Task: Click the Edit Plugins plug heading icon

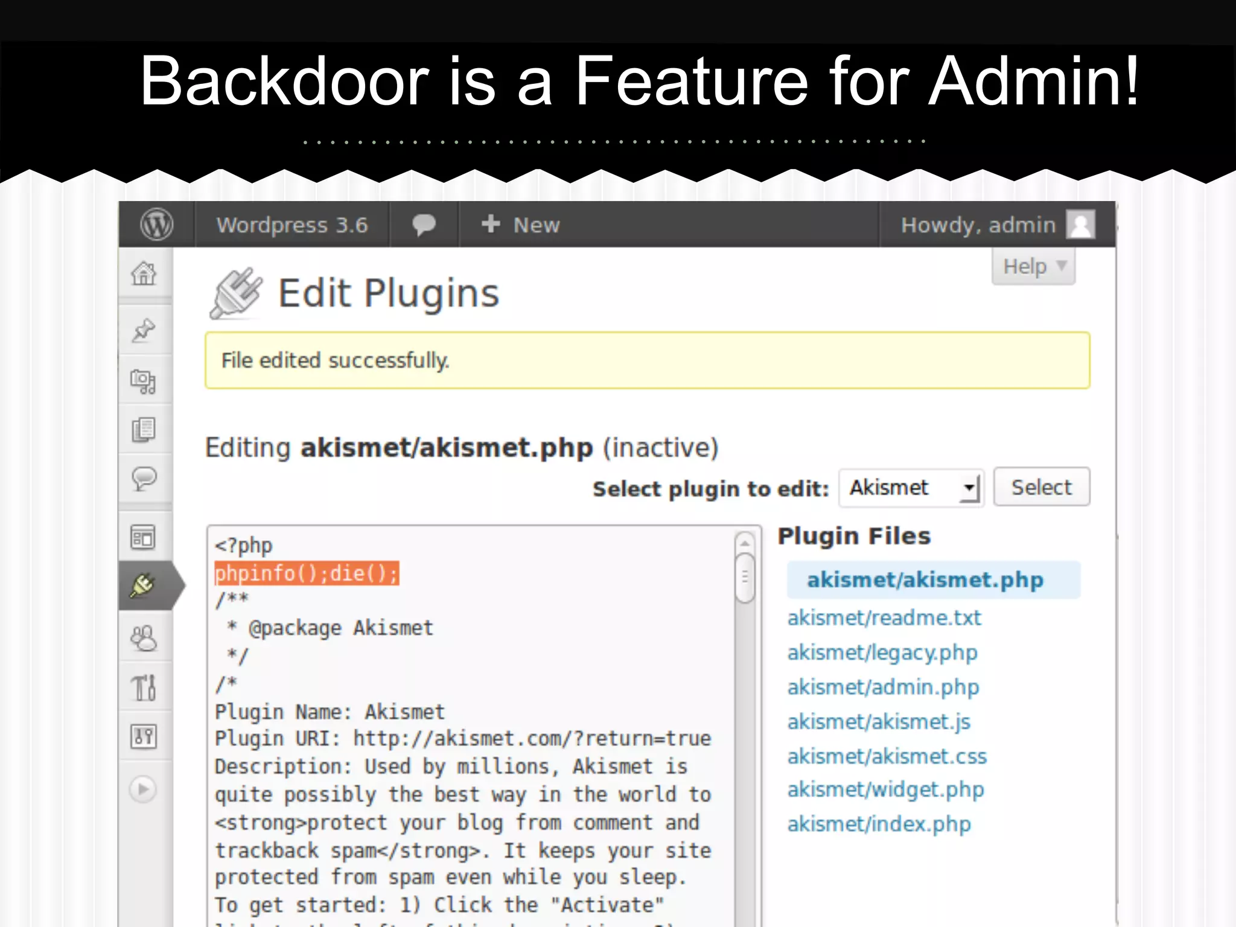Action: coord(237,293)
